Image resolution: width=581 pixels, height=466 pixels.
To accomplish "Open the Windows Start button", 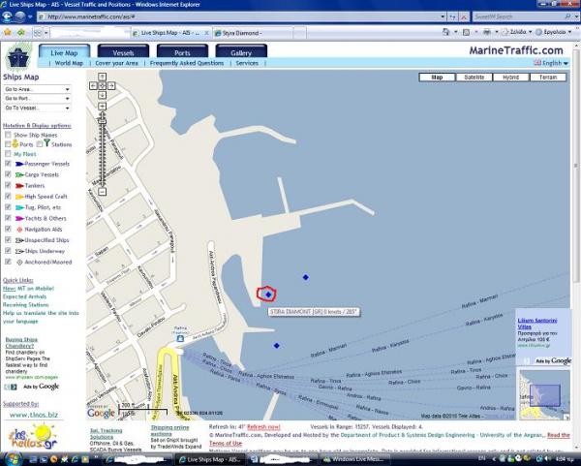I will 10,459.
